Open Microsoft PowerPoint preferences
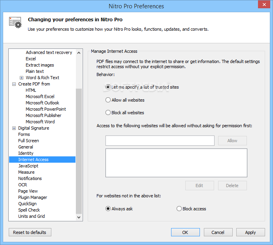 (x=46, y=109)
